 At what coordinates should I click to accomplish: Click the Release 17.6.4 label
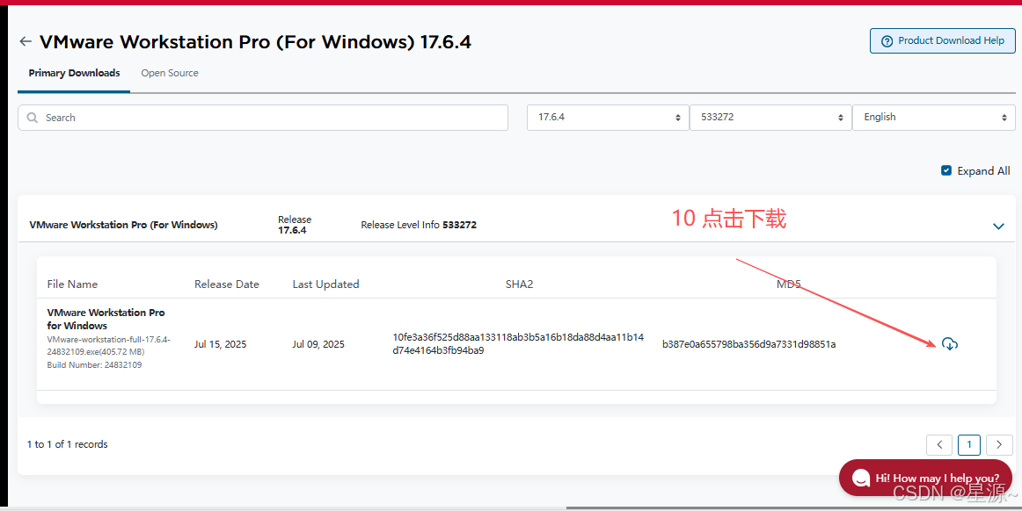coord(294,225)
